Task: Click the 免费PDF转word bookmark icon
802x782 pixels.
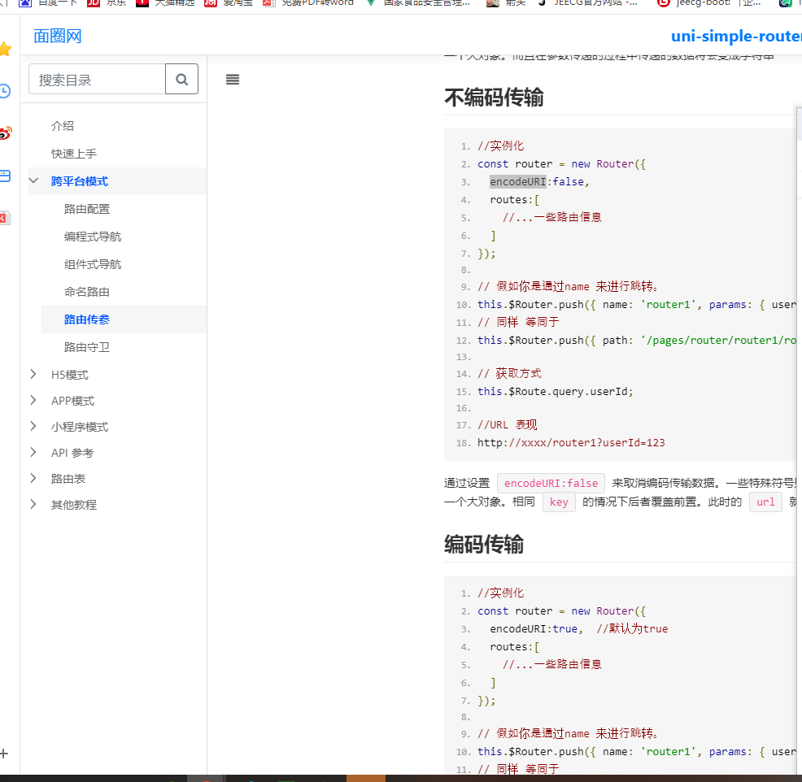Action: [268, 4]
